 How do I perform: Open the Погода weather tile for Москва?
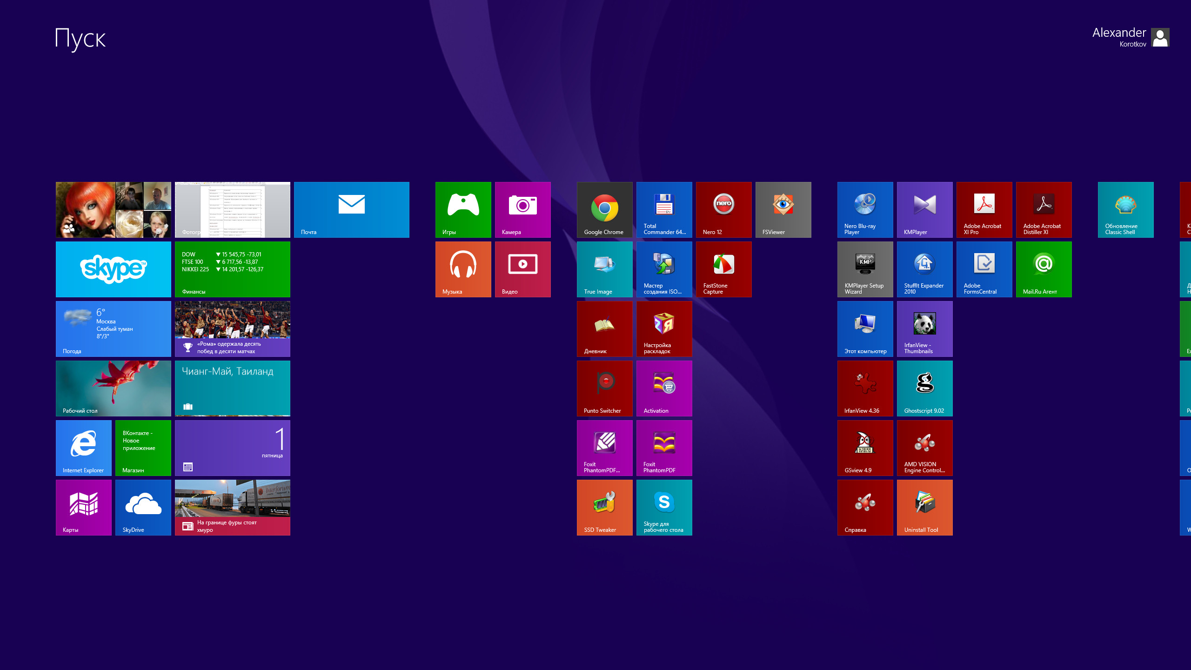click(x=113, y=328)
